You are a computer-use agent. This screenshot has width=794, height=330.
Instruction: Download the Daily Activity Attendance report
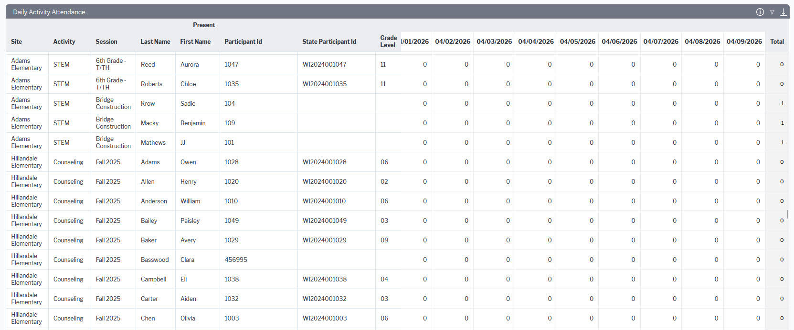coord(783,12)
